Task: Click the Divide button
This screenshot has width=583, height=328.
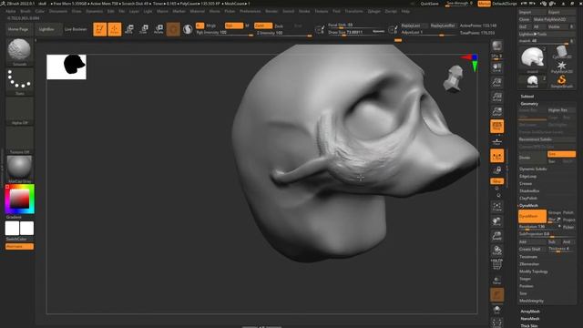Action: point(532,158)
